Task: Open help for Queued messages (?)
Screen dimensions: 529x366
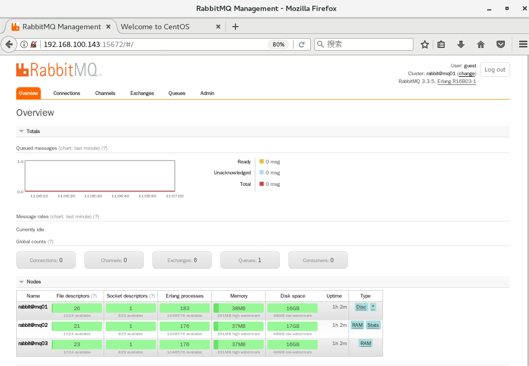Action: click(x=104, y=148)
